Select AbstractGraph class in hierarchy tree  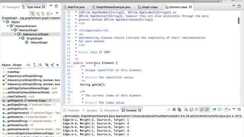28,30
